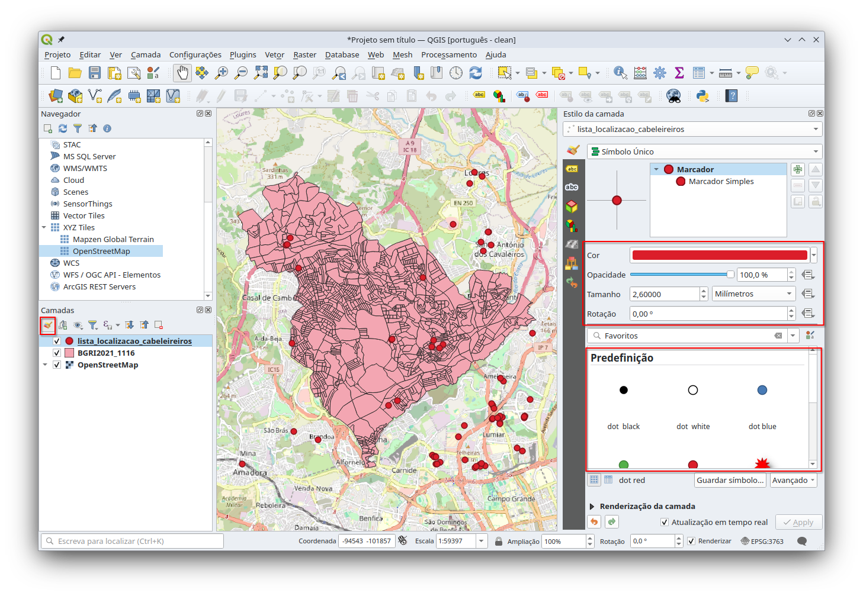Lock the symbol layer color with the padlock
This screenshot has width=863, height=596.
click(x=816, y=201)
